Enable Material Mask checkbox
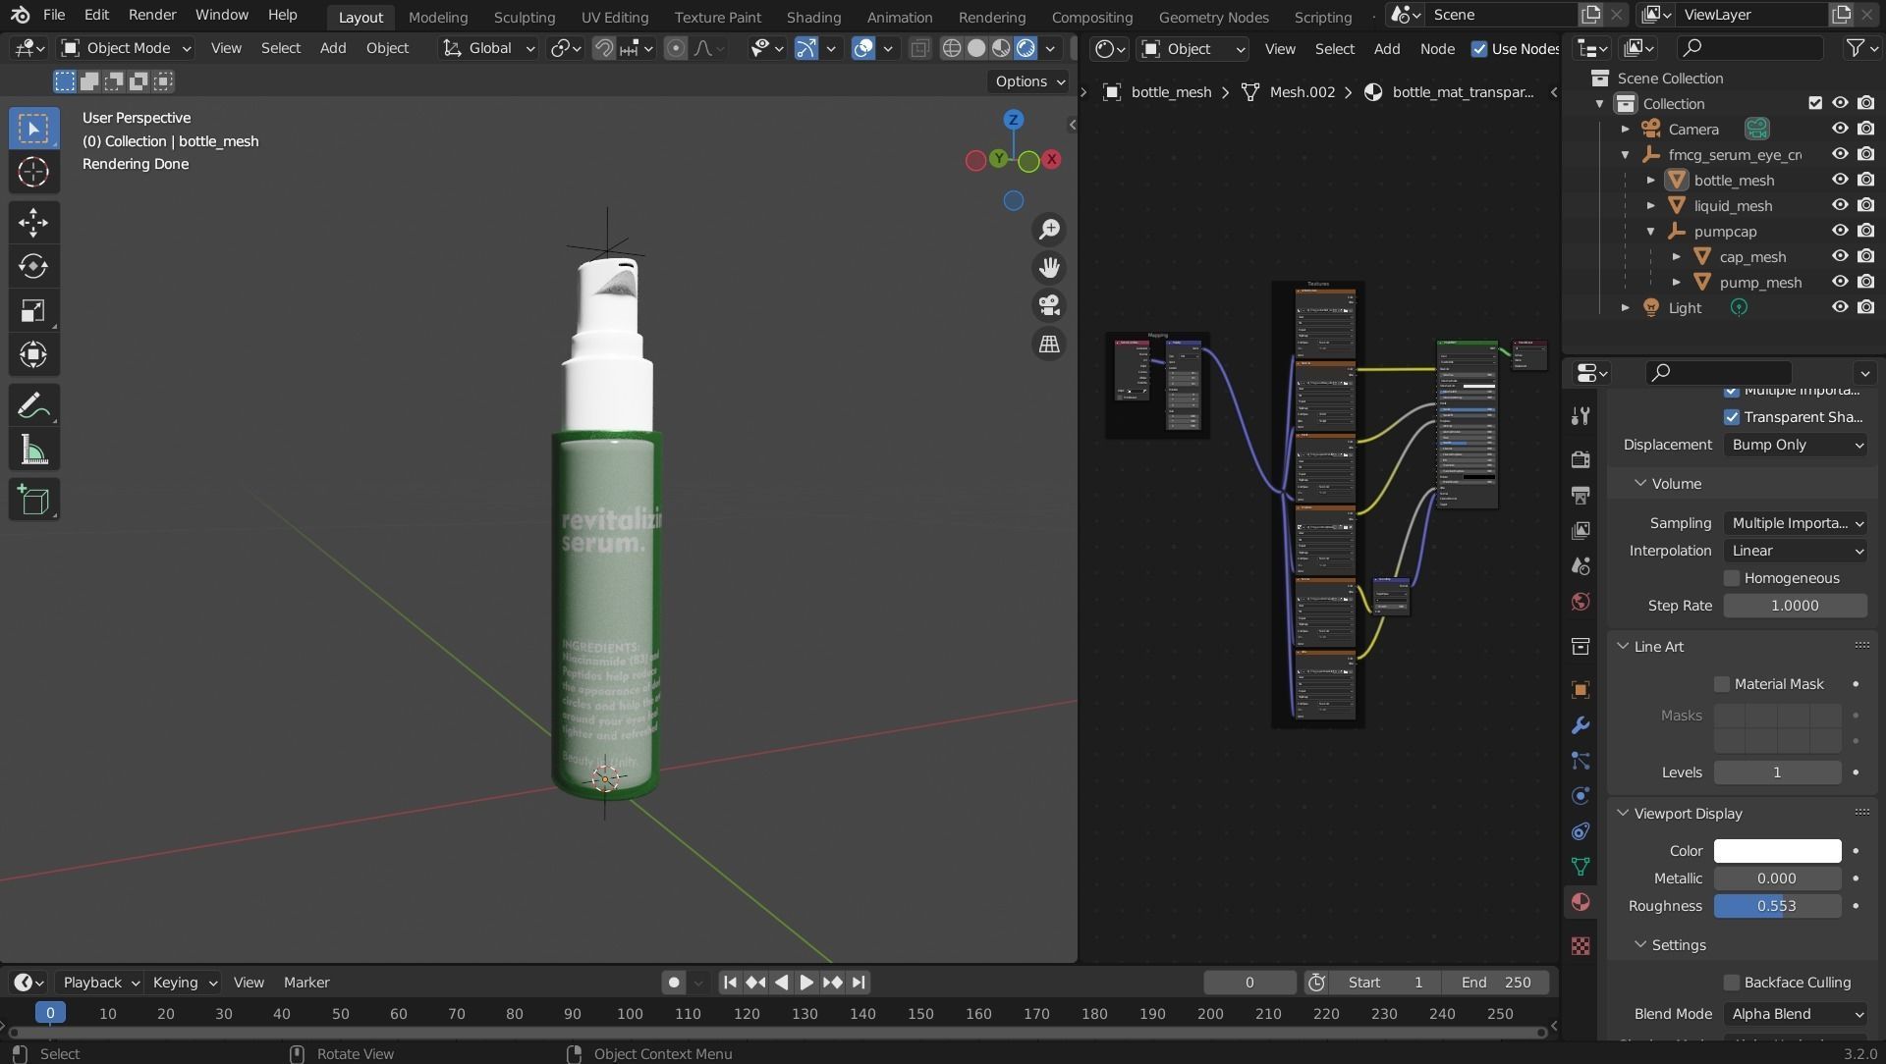 (1722, 684)
